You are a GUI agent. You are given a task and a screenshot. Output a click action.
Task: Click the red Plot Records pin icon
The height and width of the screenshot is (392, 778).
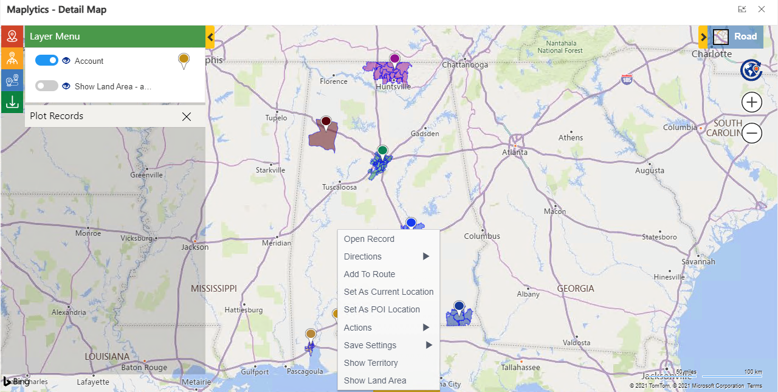[x=12, y=36]
